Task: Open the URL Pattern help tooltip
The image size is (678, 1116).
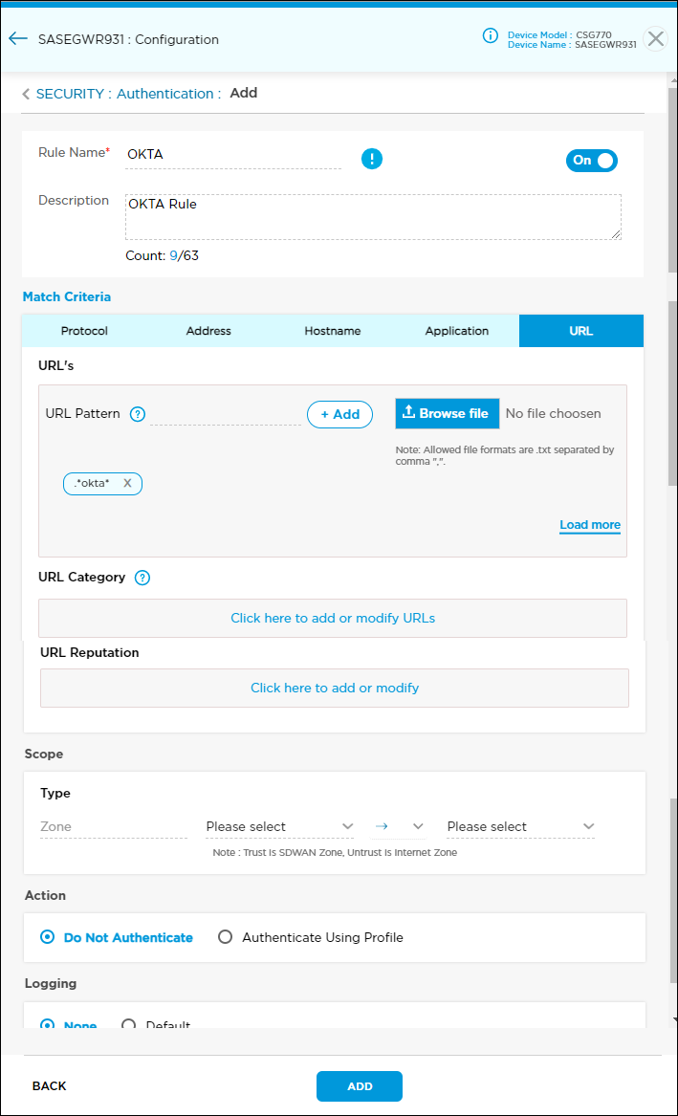Action: click(x=137, y=414)
